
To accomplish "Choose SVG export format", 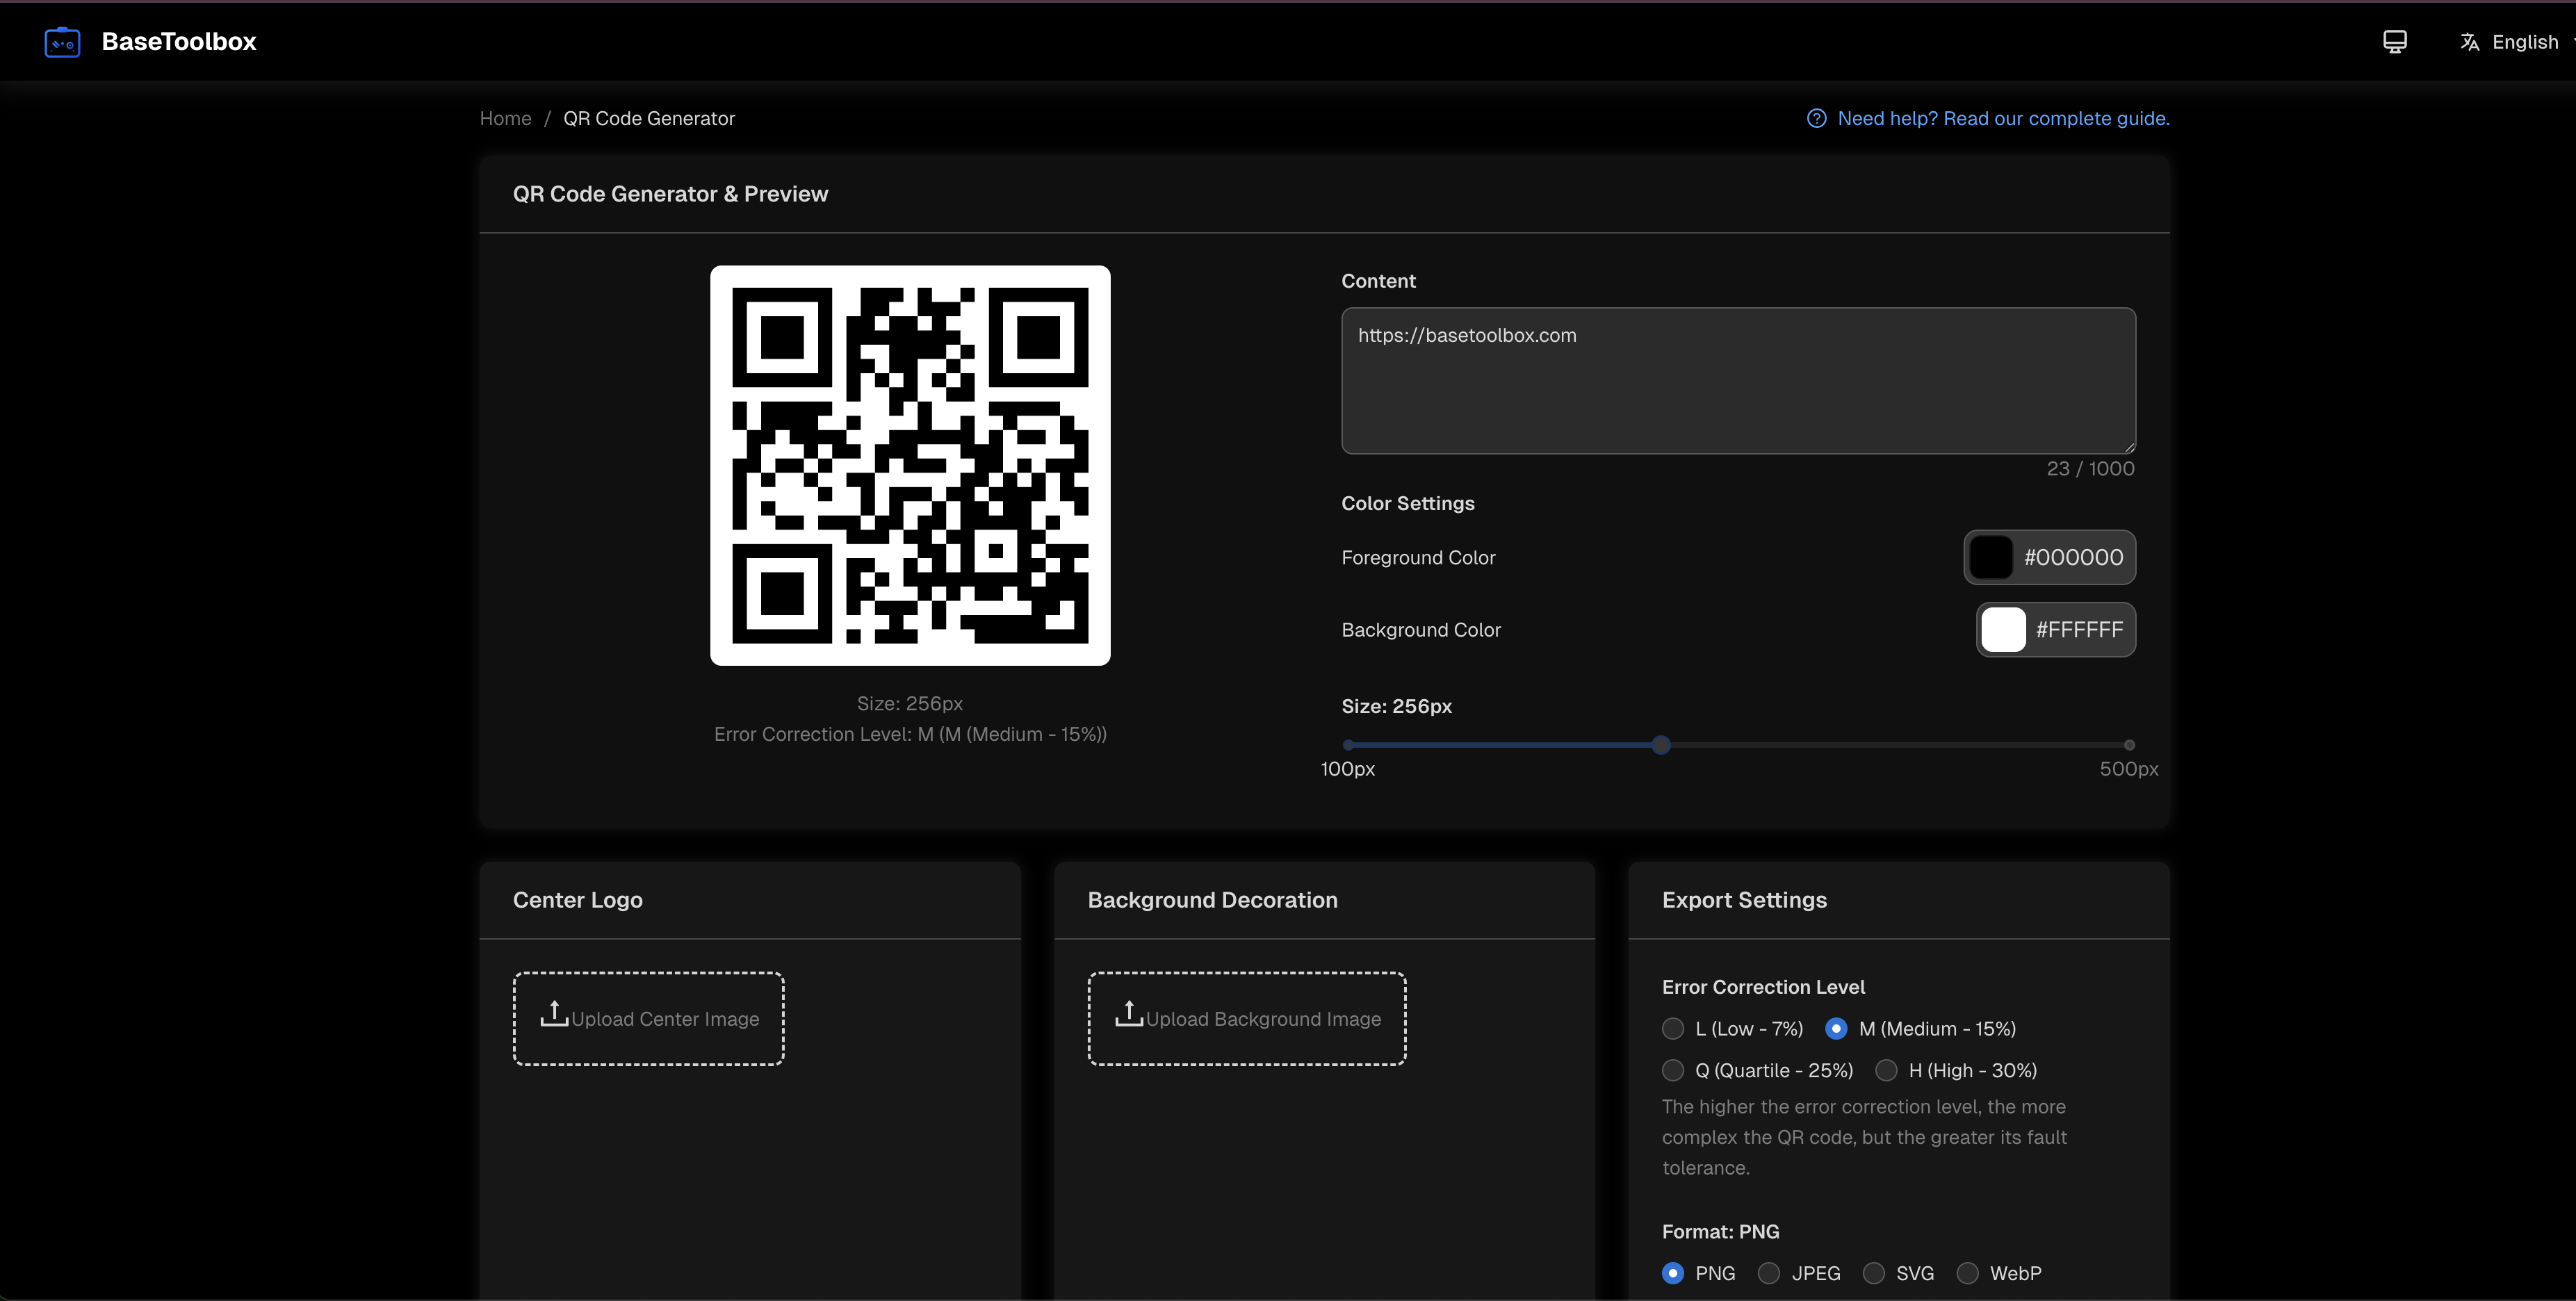I will [1874, 1273].
